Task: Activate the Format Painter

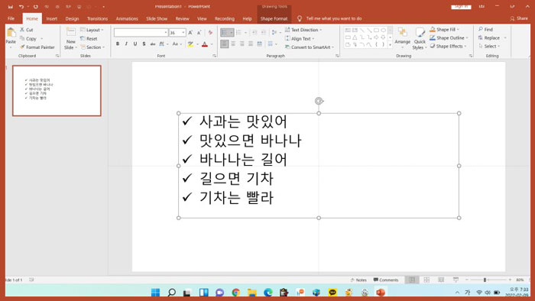Action: click(37, 47)
